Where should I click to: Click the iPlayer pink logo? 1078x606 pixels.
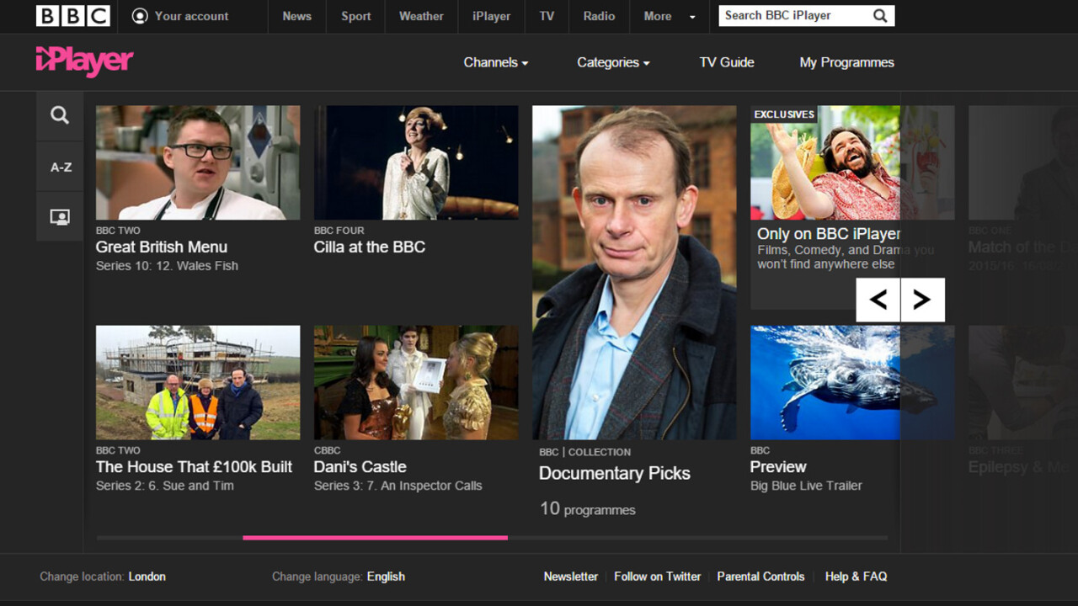(84, 61)
